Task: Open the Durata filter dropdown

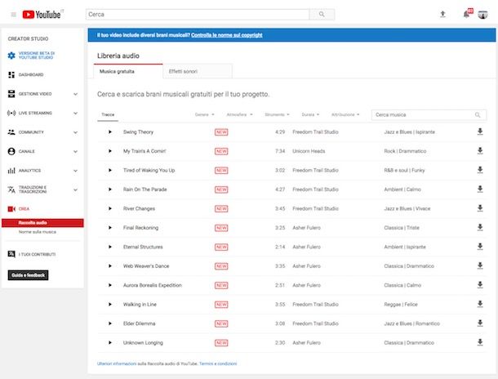Action: coord(310,114)
